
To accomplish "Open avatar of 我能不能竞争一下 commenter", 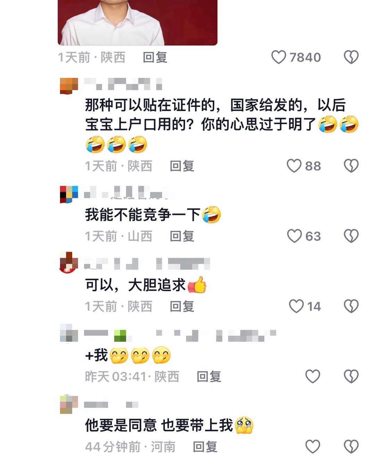I will 69,194.
